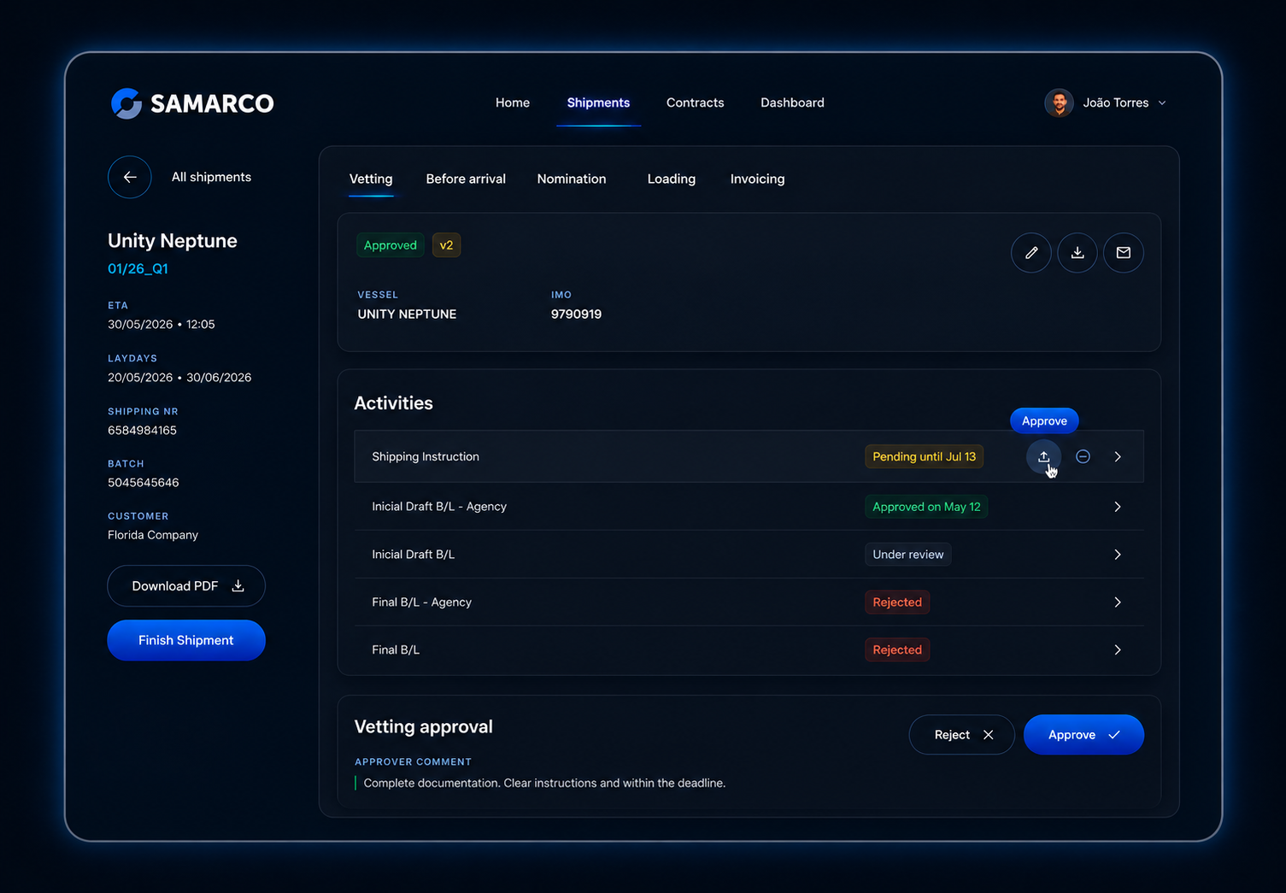Click the Pending until Jul 13 badge
Viewport: 1286px width, 893px height.
coord(924,456)
